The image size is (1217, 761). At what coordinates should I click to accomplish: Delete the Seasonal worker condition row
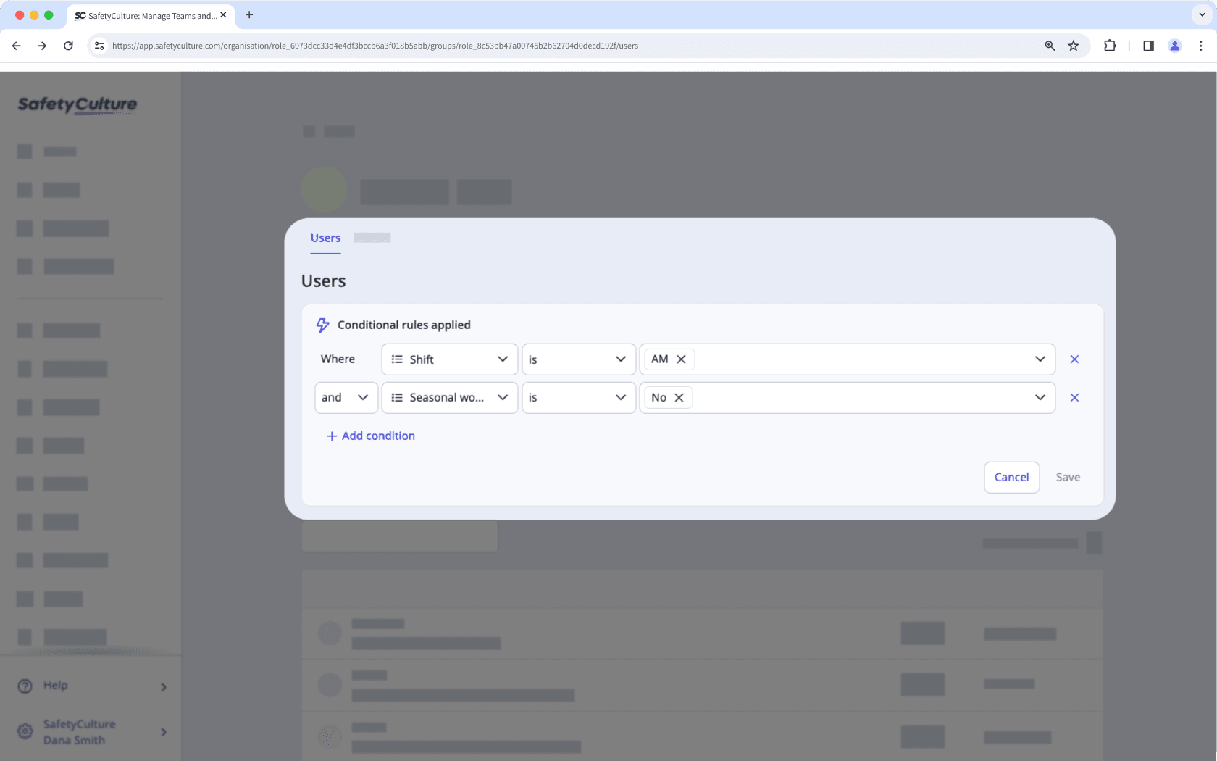point(1075,397)
